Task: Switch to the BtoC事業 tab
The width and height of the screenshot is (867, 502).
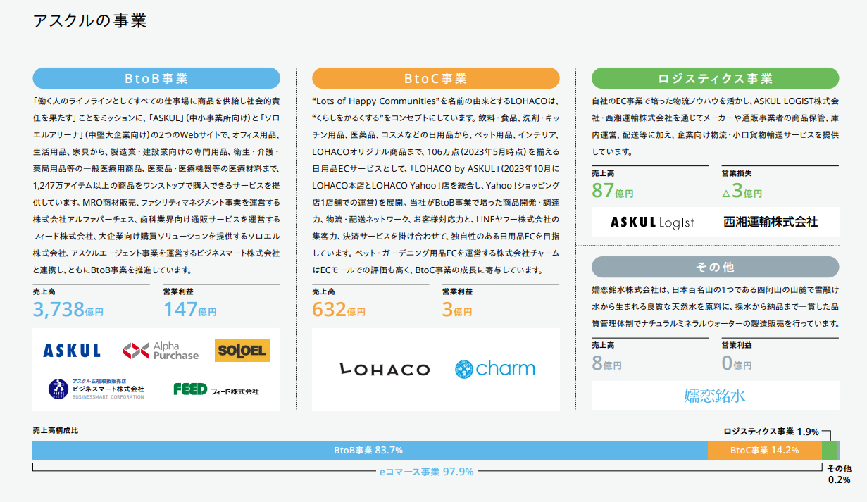Action: (437, 78)
